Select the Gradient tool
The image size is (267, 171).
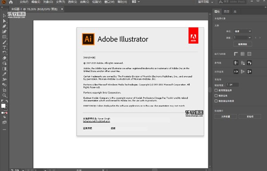pyautogui.click(x=4, y=69)
